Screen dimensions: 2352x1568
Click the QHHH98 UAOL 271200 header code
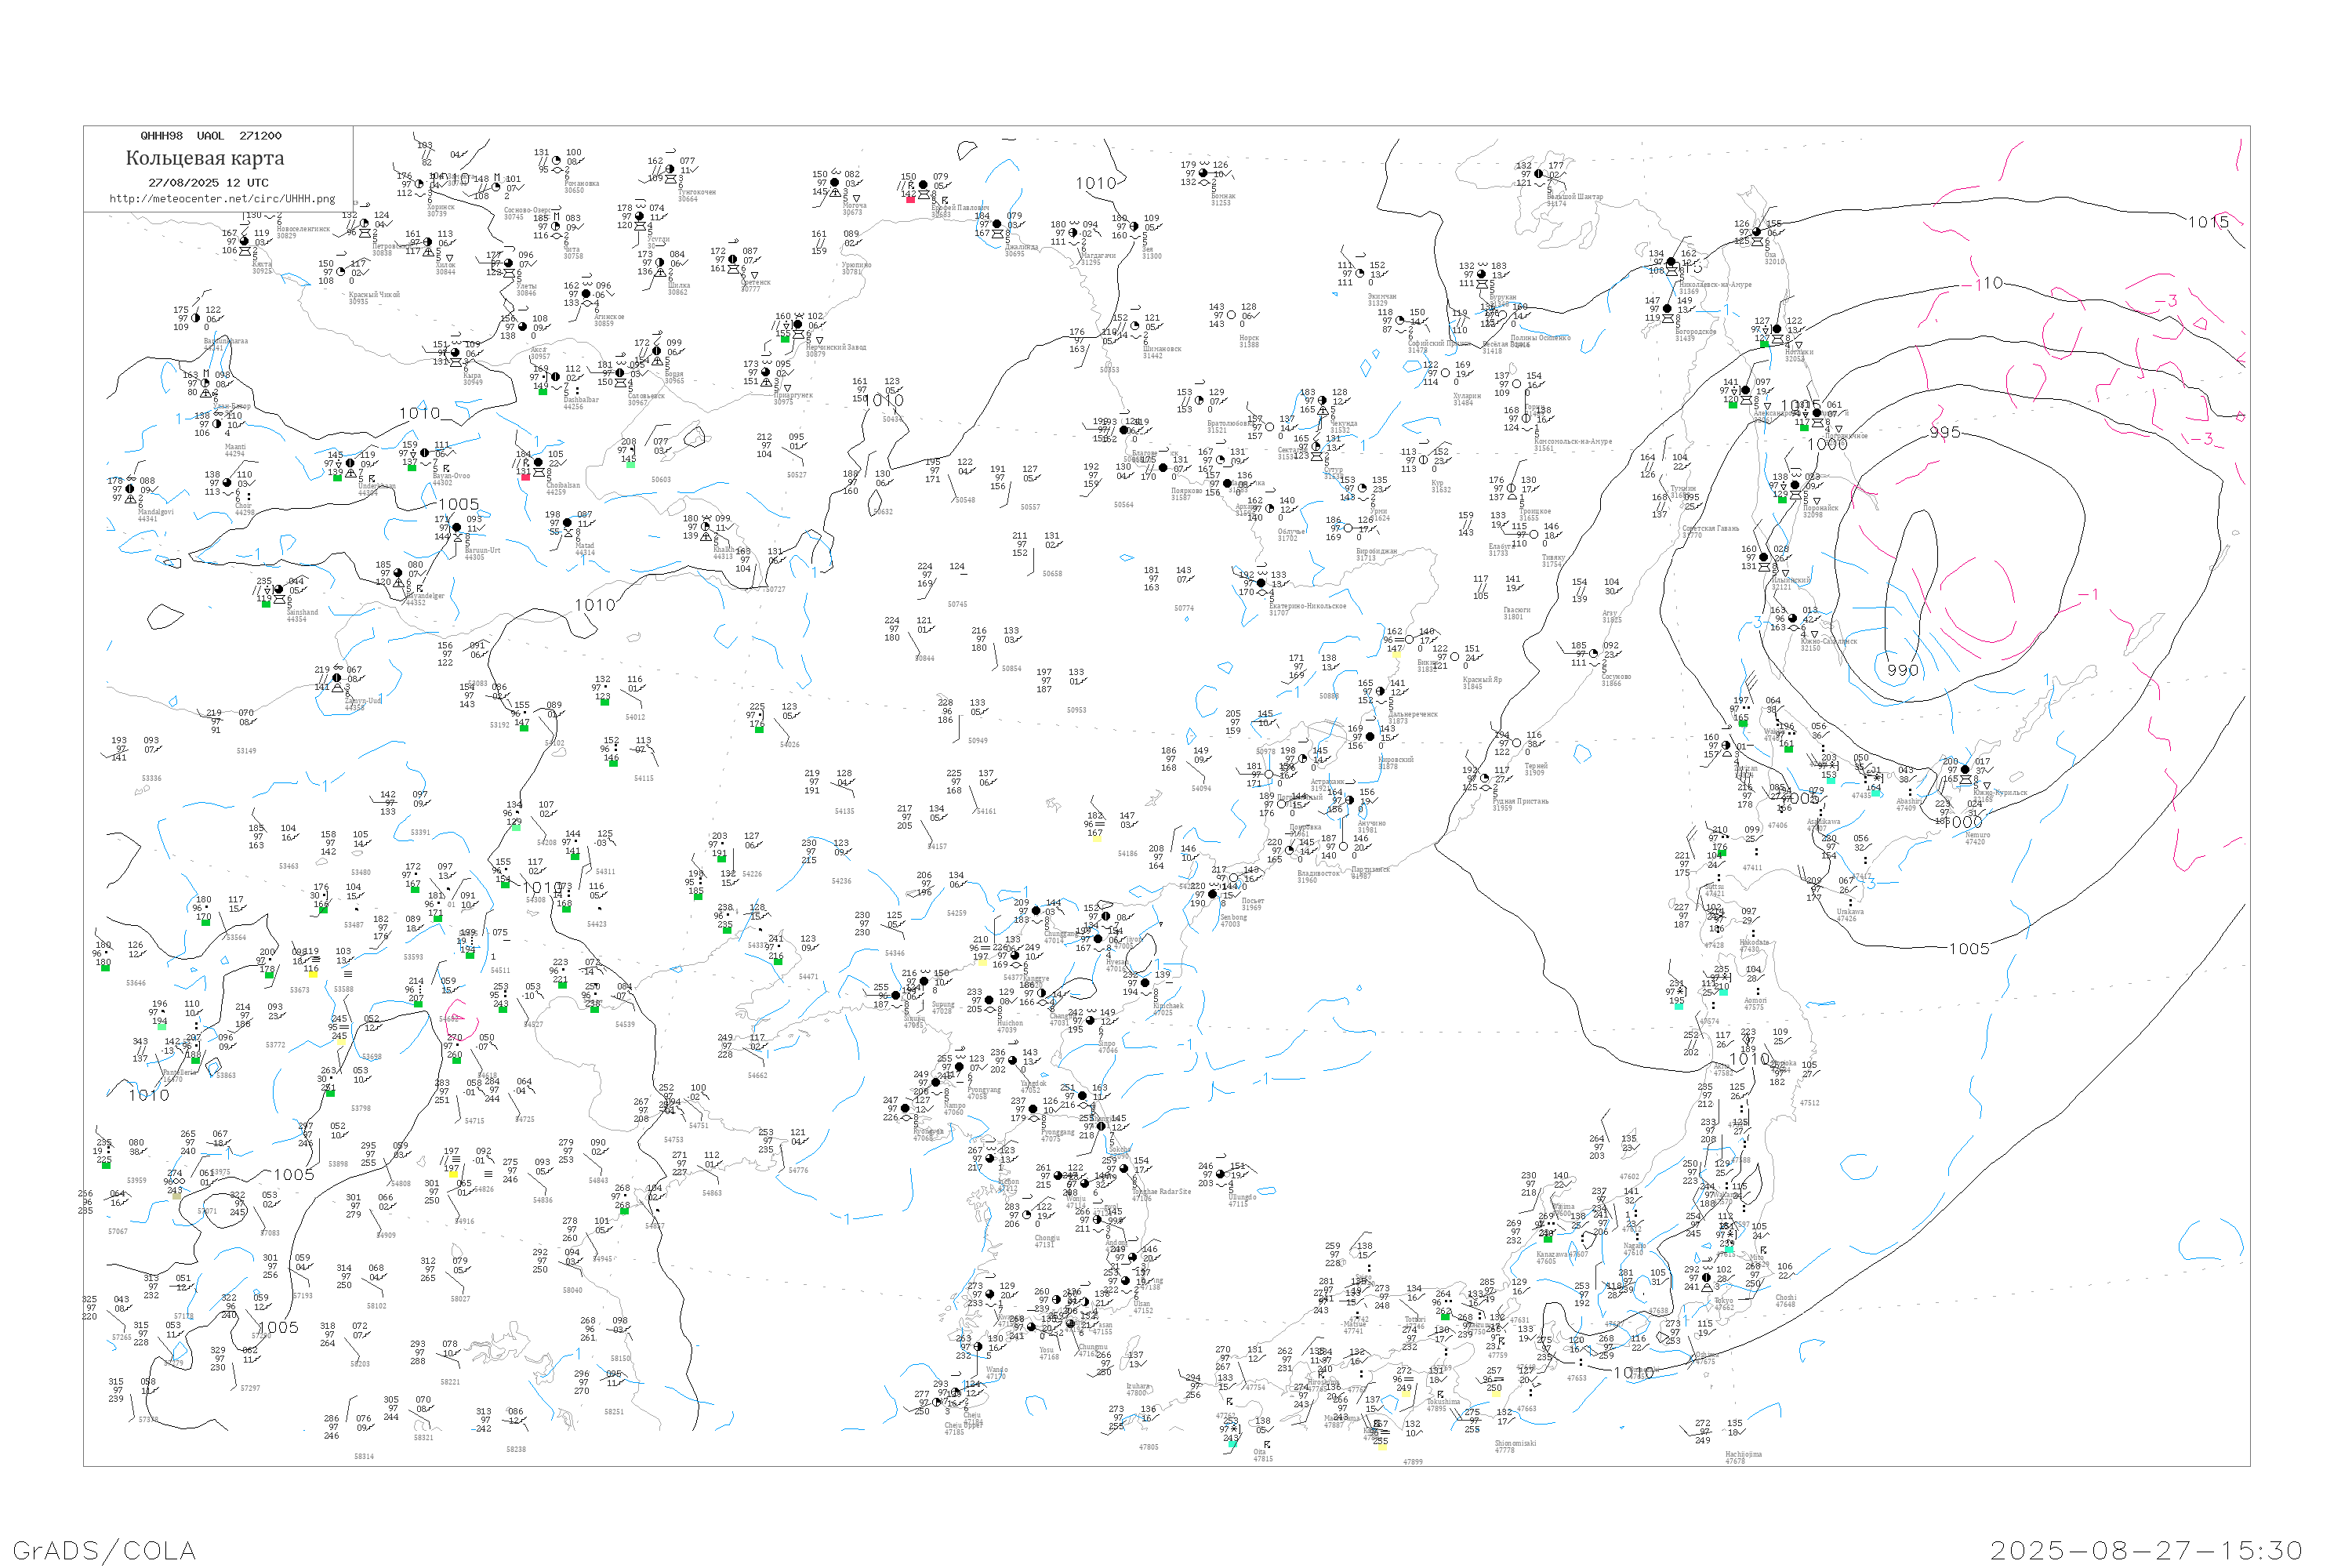[211, 136]
